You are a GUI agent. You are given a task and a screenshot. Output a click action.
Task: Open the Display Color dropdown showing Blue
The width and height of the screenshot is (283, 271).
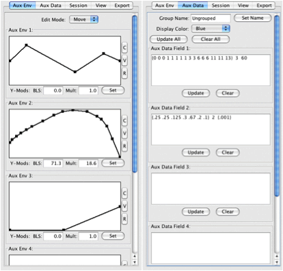pyautogui.click(x=211, y=29)
